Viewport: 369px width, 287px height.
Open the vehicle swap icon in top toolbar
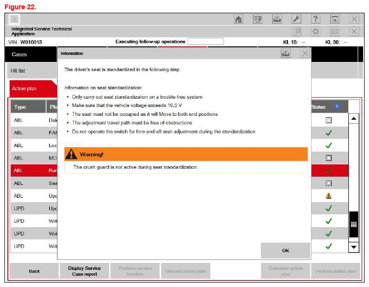257,19
